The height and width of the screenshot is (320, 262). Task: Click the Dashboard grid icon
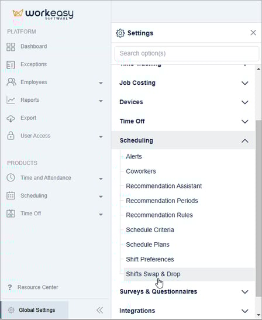pyautogui.click(x=11, y=47)
